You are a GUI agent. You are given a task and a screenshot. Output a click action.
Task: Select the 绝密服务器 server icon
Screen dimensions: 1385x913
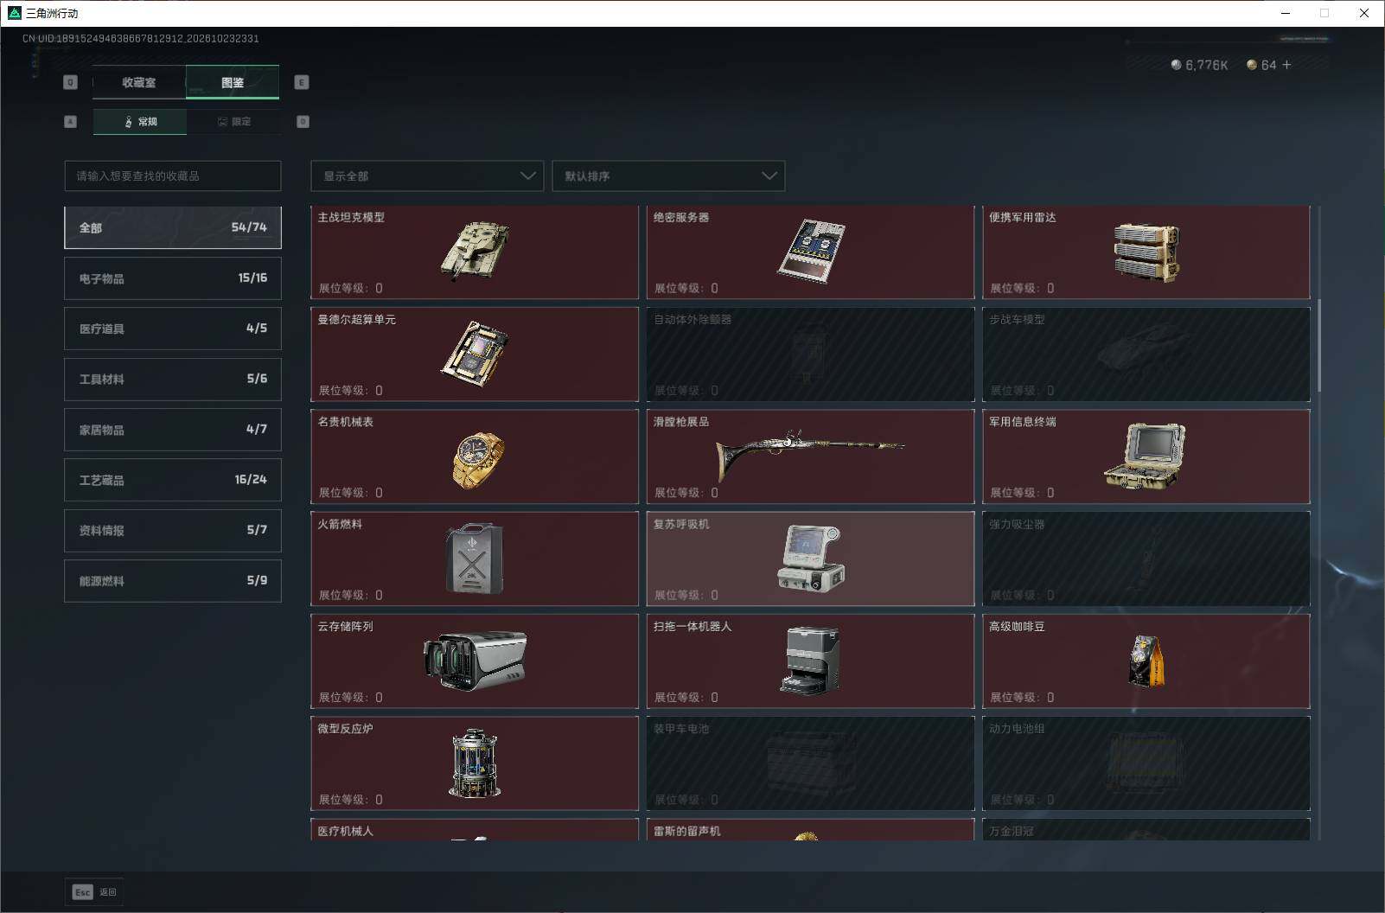click(x=811, y=251)
